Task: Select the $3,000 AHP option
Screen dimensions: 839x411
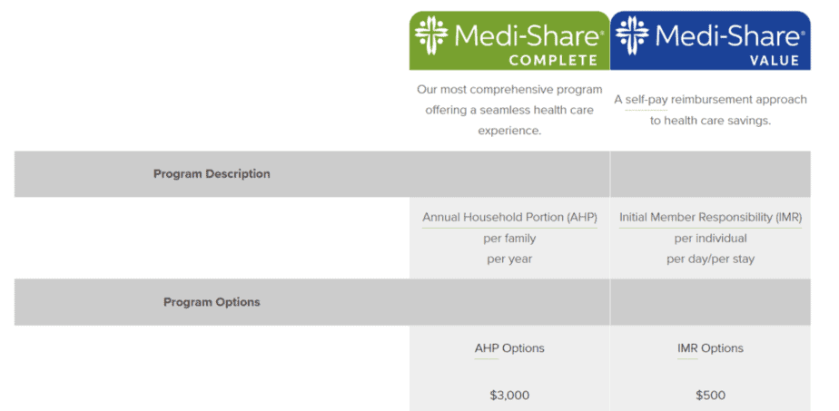Action: click(x=509, y=396)
